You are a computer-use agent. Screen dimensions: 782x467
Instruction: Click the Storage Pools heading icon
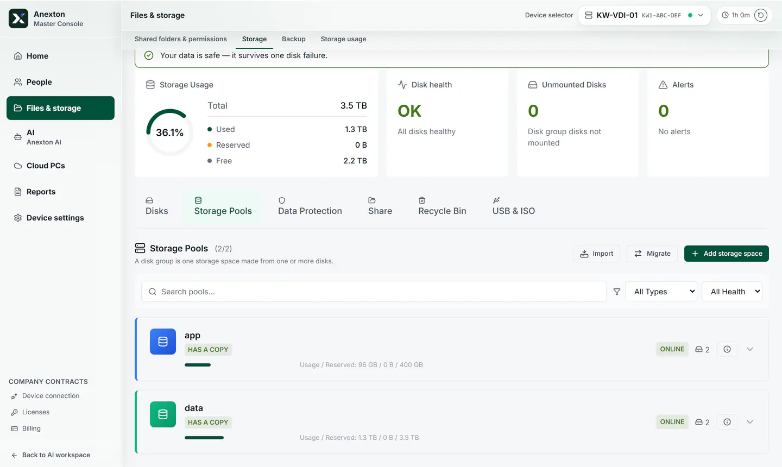click(140, 248)
